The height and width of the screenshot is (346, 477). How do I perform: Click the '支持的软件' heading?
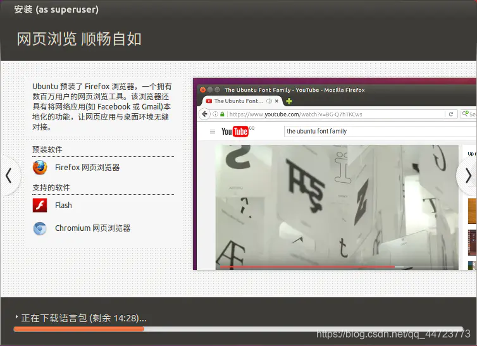[x=51, y=188]
